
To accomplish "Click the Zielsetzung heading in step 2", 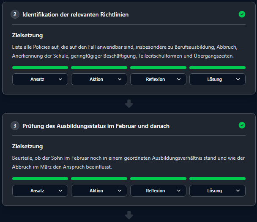I will 27,35.
